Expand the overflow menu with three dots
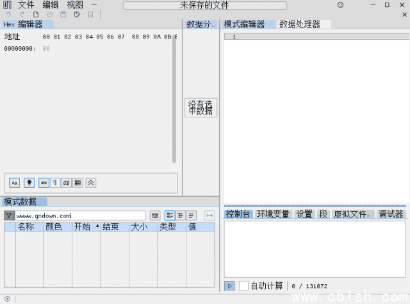 click(94, 5)
